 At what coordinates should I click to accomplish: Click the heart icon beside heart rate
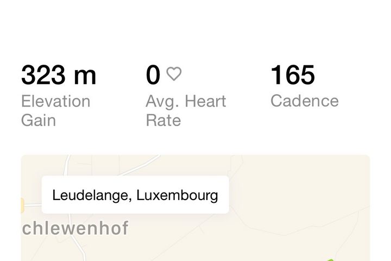pyautogui.click(x=174, y=74)
